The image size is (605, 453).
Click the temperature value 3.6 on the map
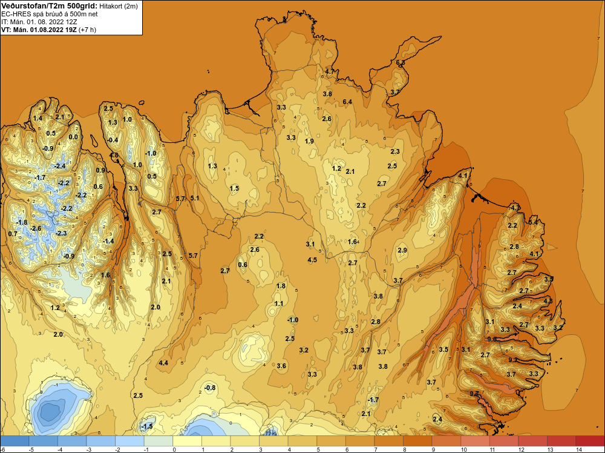281,366
